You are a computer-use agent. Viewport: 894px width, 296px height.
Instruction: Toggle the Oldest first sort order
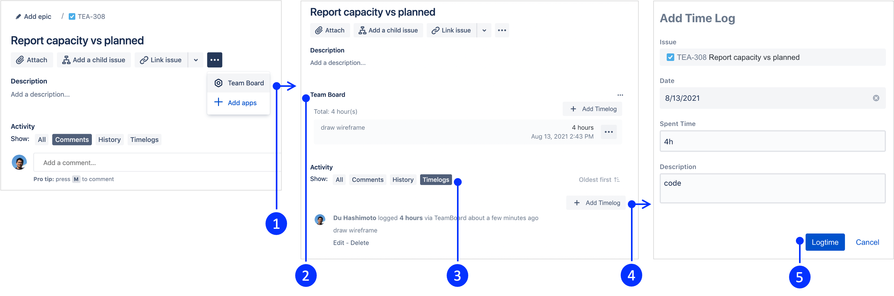coord(599,180)
